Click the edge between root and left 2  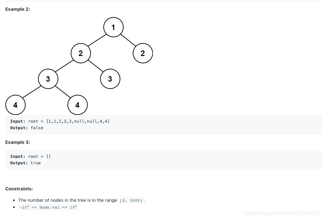click(x=97, y=40)
